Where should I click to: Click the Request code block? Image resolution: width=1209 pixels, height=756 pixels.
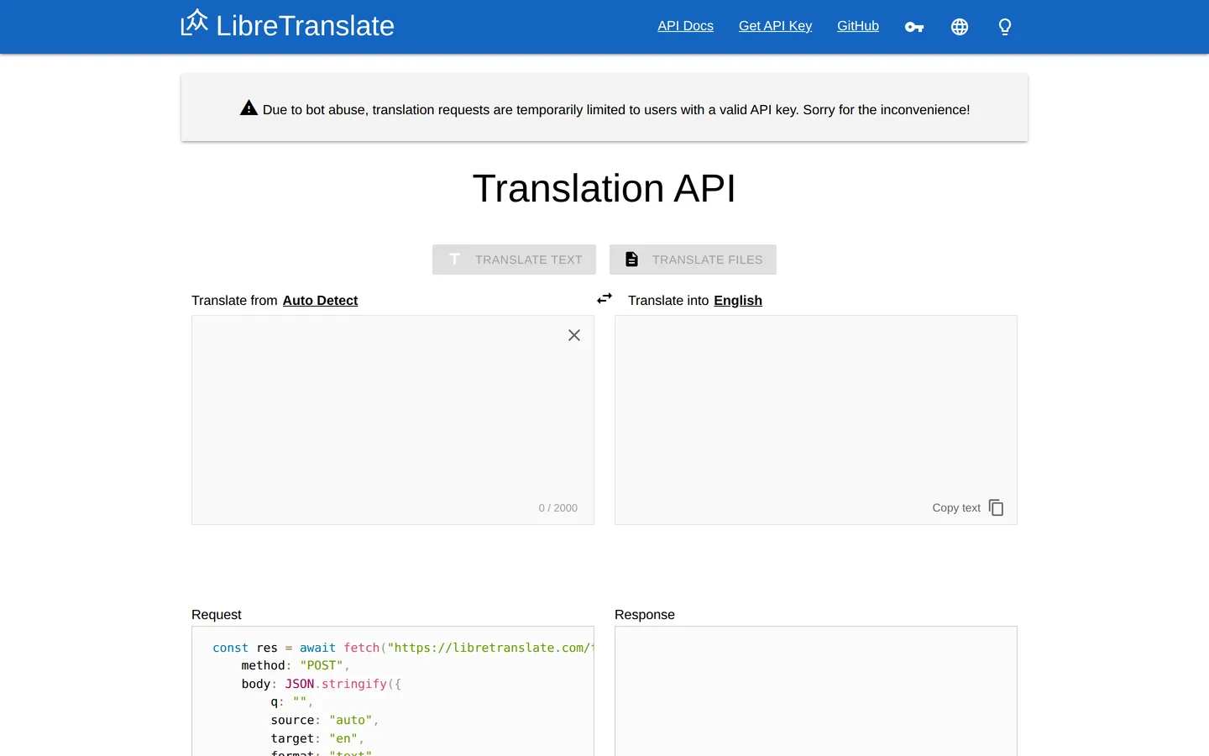click(x=393, y=690)
